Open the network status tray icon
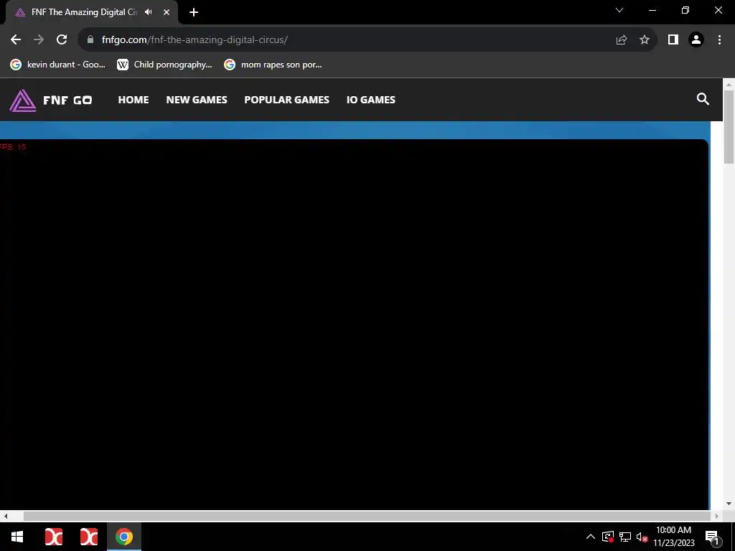 click(625, 537)
